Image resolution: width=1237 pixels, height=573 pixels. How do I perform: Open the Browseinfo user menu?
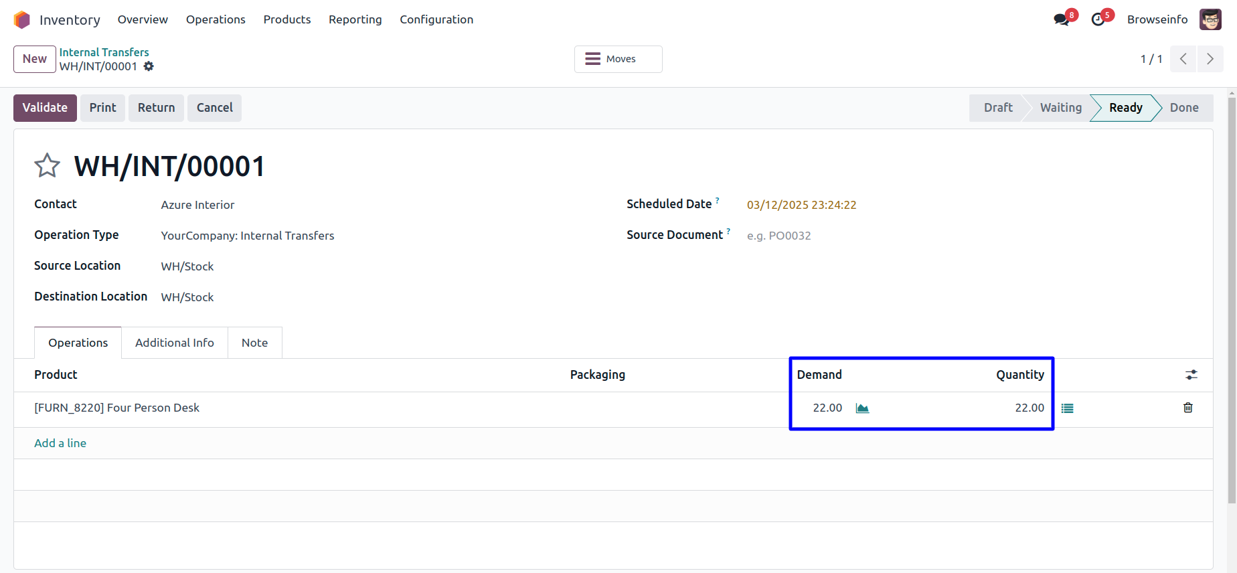pyautogui.click(x=1173, y=19)
